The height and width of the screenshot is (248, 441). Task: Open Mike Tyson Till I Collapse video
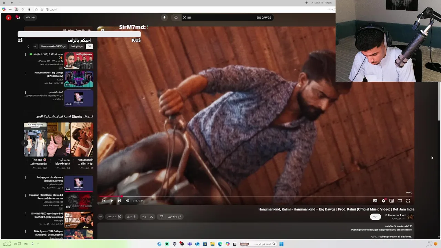[79, 235]
